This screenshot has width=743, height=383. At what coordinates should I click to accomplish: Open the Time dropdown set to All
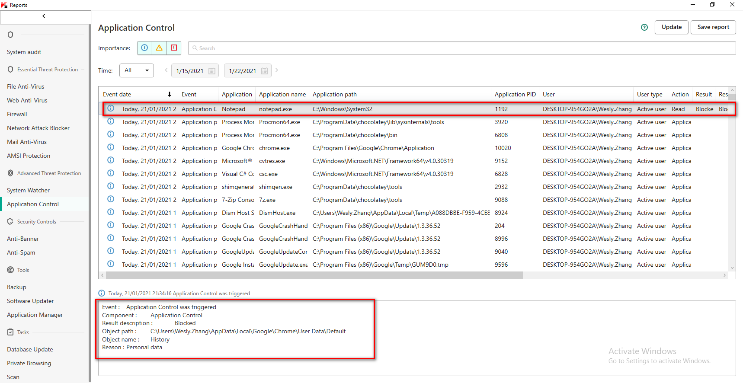click(x=137, y=70)
